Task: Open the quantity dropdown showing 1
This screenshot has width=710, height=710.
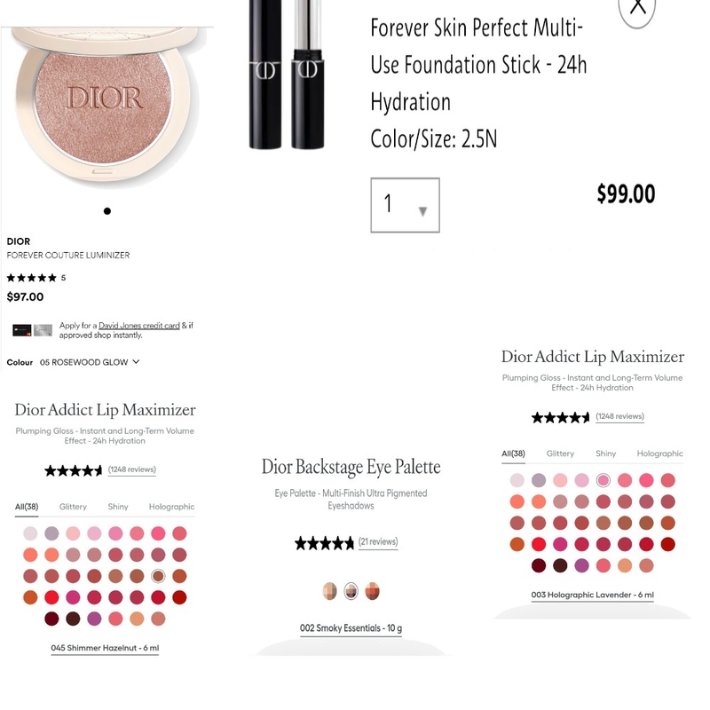Action: [x=405, y=205]
